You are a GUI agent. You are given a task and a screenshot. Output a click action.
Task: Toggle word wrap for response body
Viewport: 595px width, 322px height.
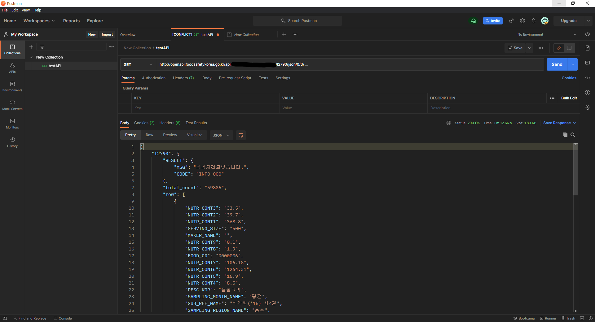pyautogui.click(x=240, y=135)
